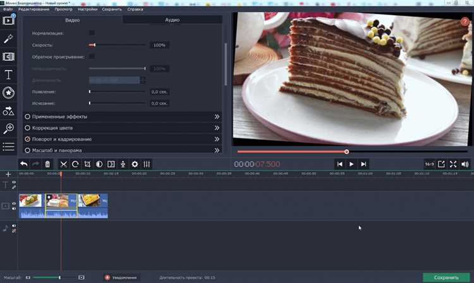Open the Уведомления notifications button
The width and height of the screenshot is (474, 283).
[x=121, y=277]
